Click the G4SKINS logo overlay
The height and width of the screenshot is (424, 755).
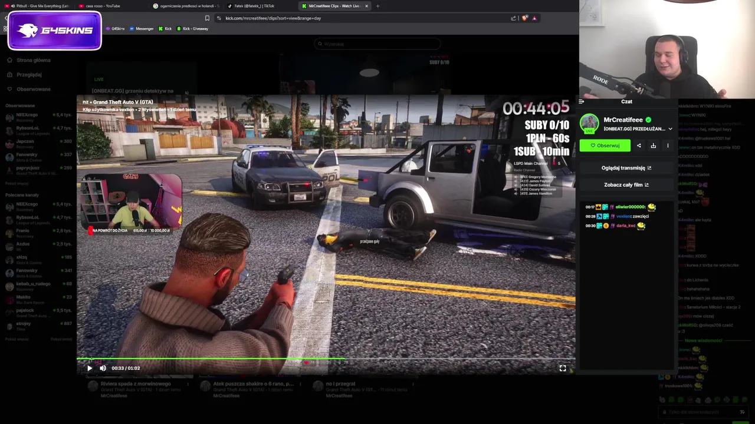pyautogui.click(x=55, y=30)
